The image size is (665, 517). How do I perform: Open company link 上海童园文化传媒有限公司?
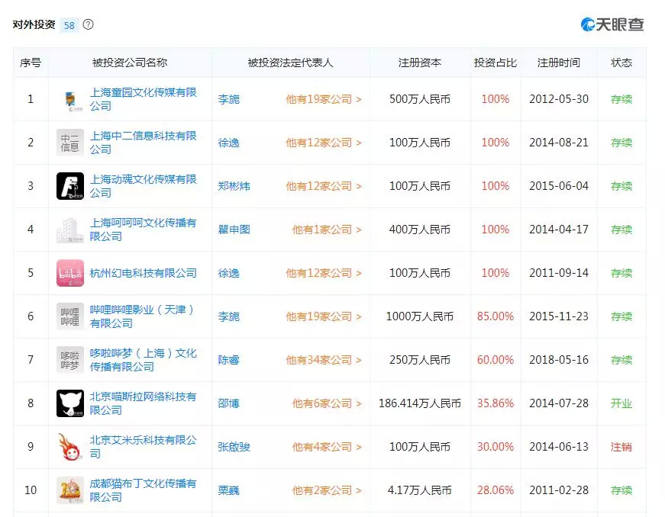click(143, 99)
